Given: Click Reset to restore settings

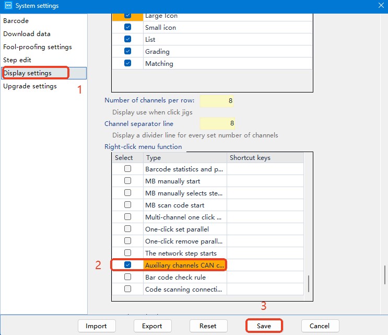Looking at the screenshot, I should (x=208, y=326).
